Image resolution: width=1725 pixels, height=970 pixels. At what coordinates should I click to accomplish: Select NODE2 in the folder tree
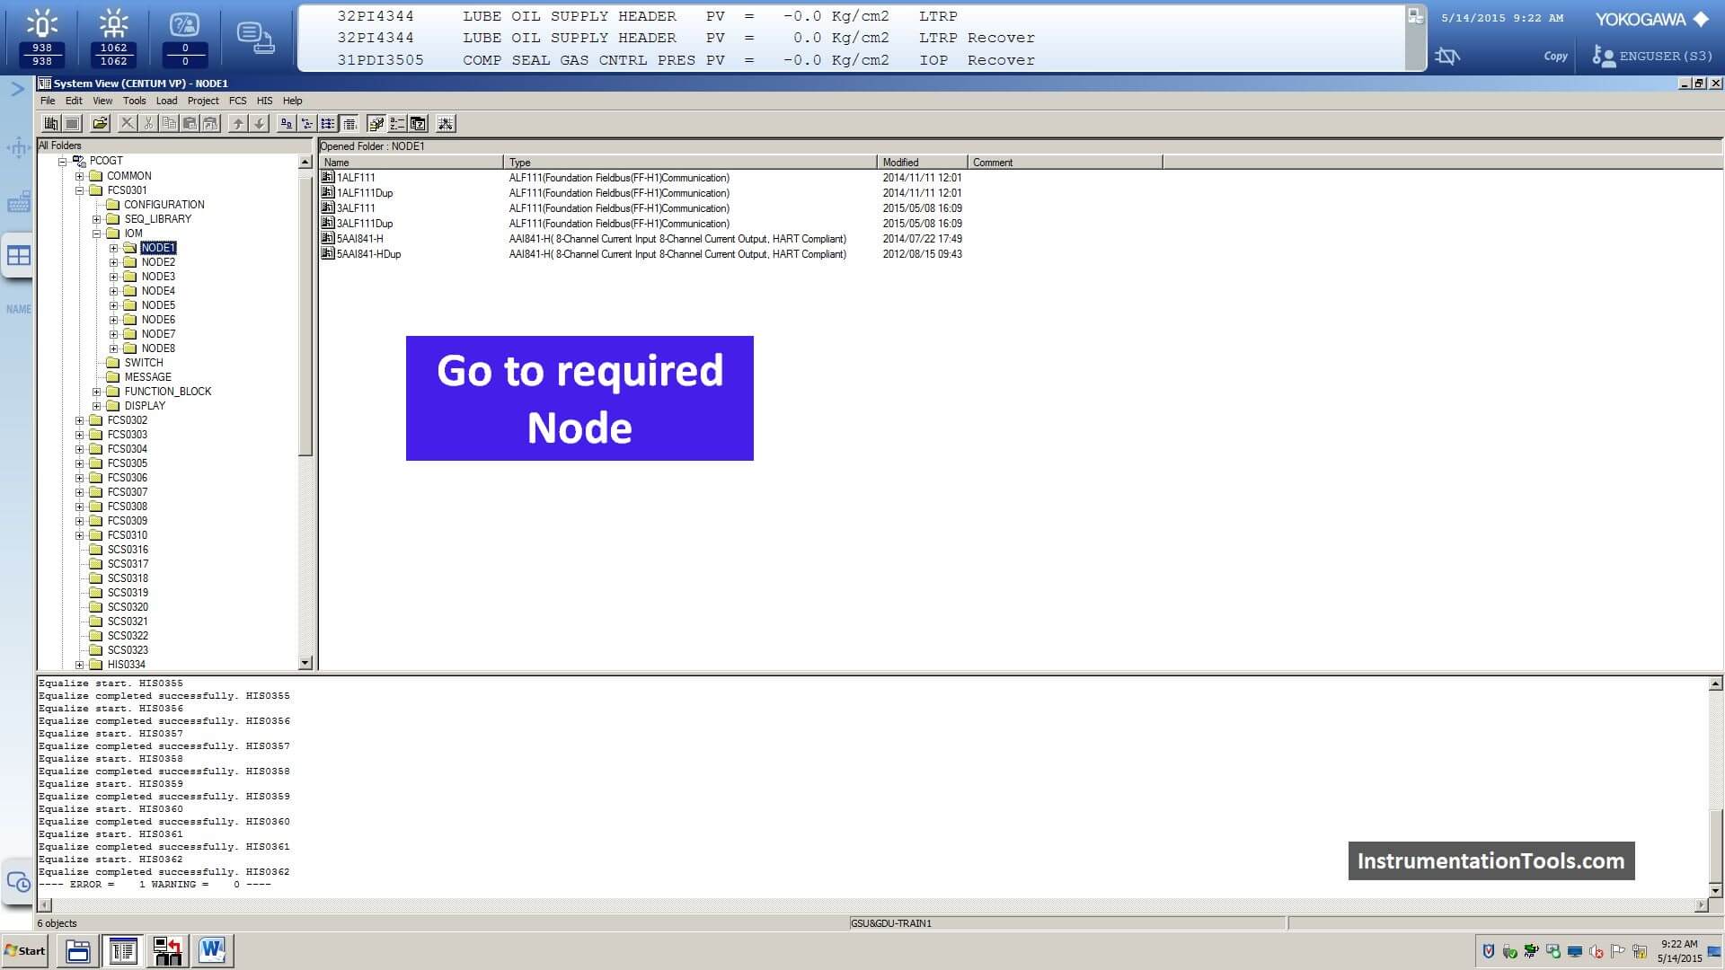pos(157,261)
